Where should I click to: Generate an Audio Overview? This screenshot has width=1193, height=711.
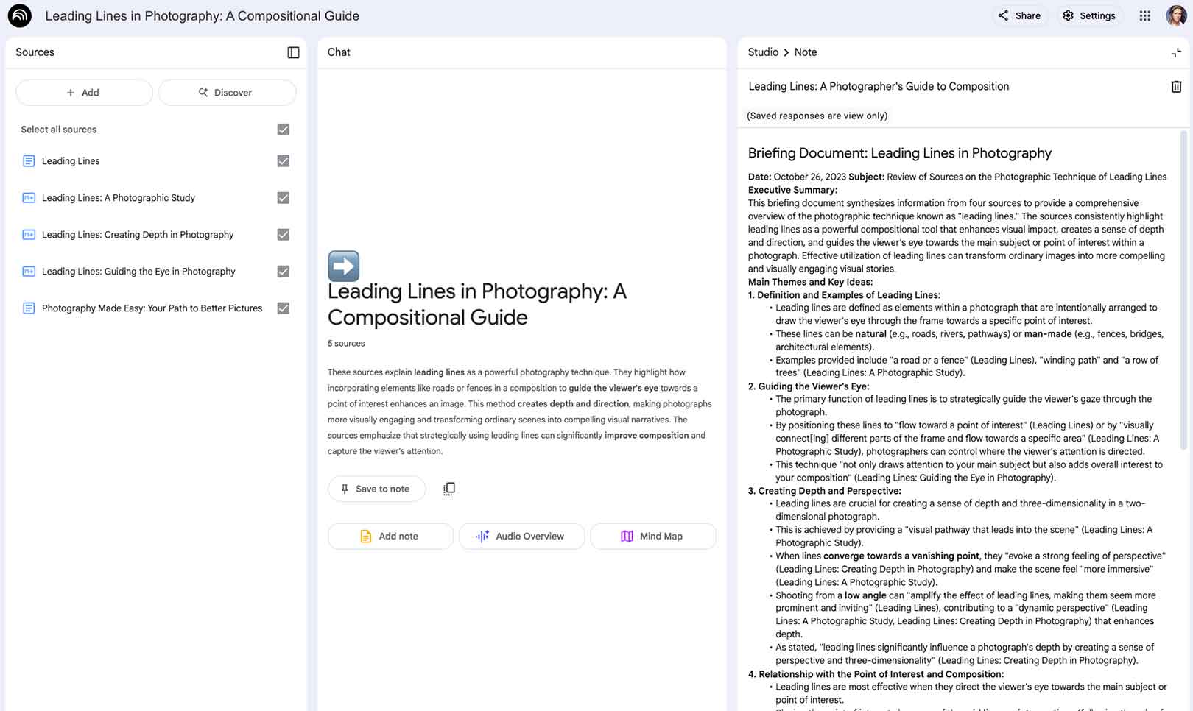coord(521,536)
